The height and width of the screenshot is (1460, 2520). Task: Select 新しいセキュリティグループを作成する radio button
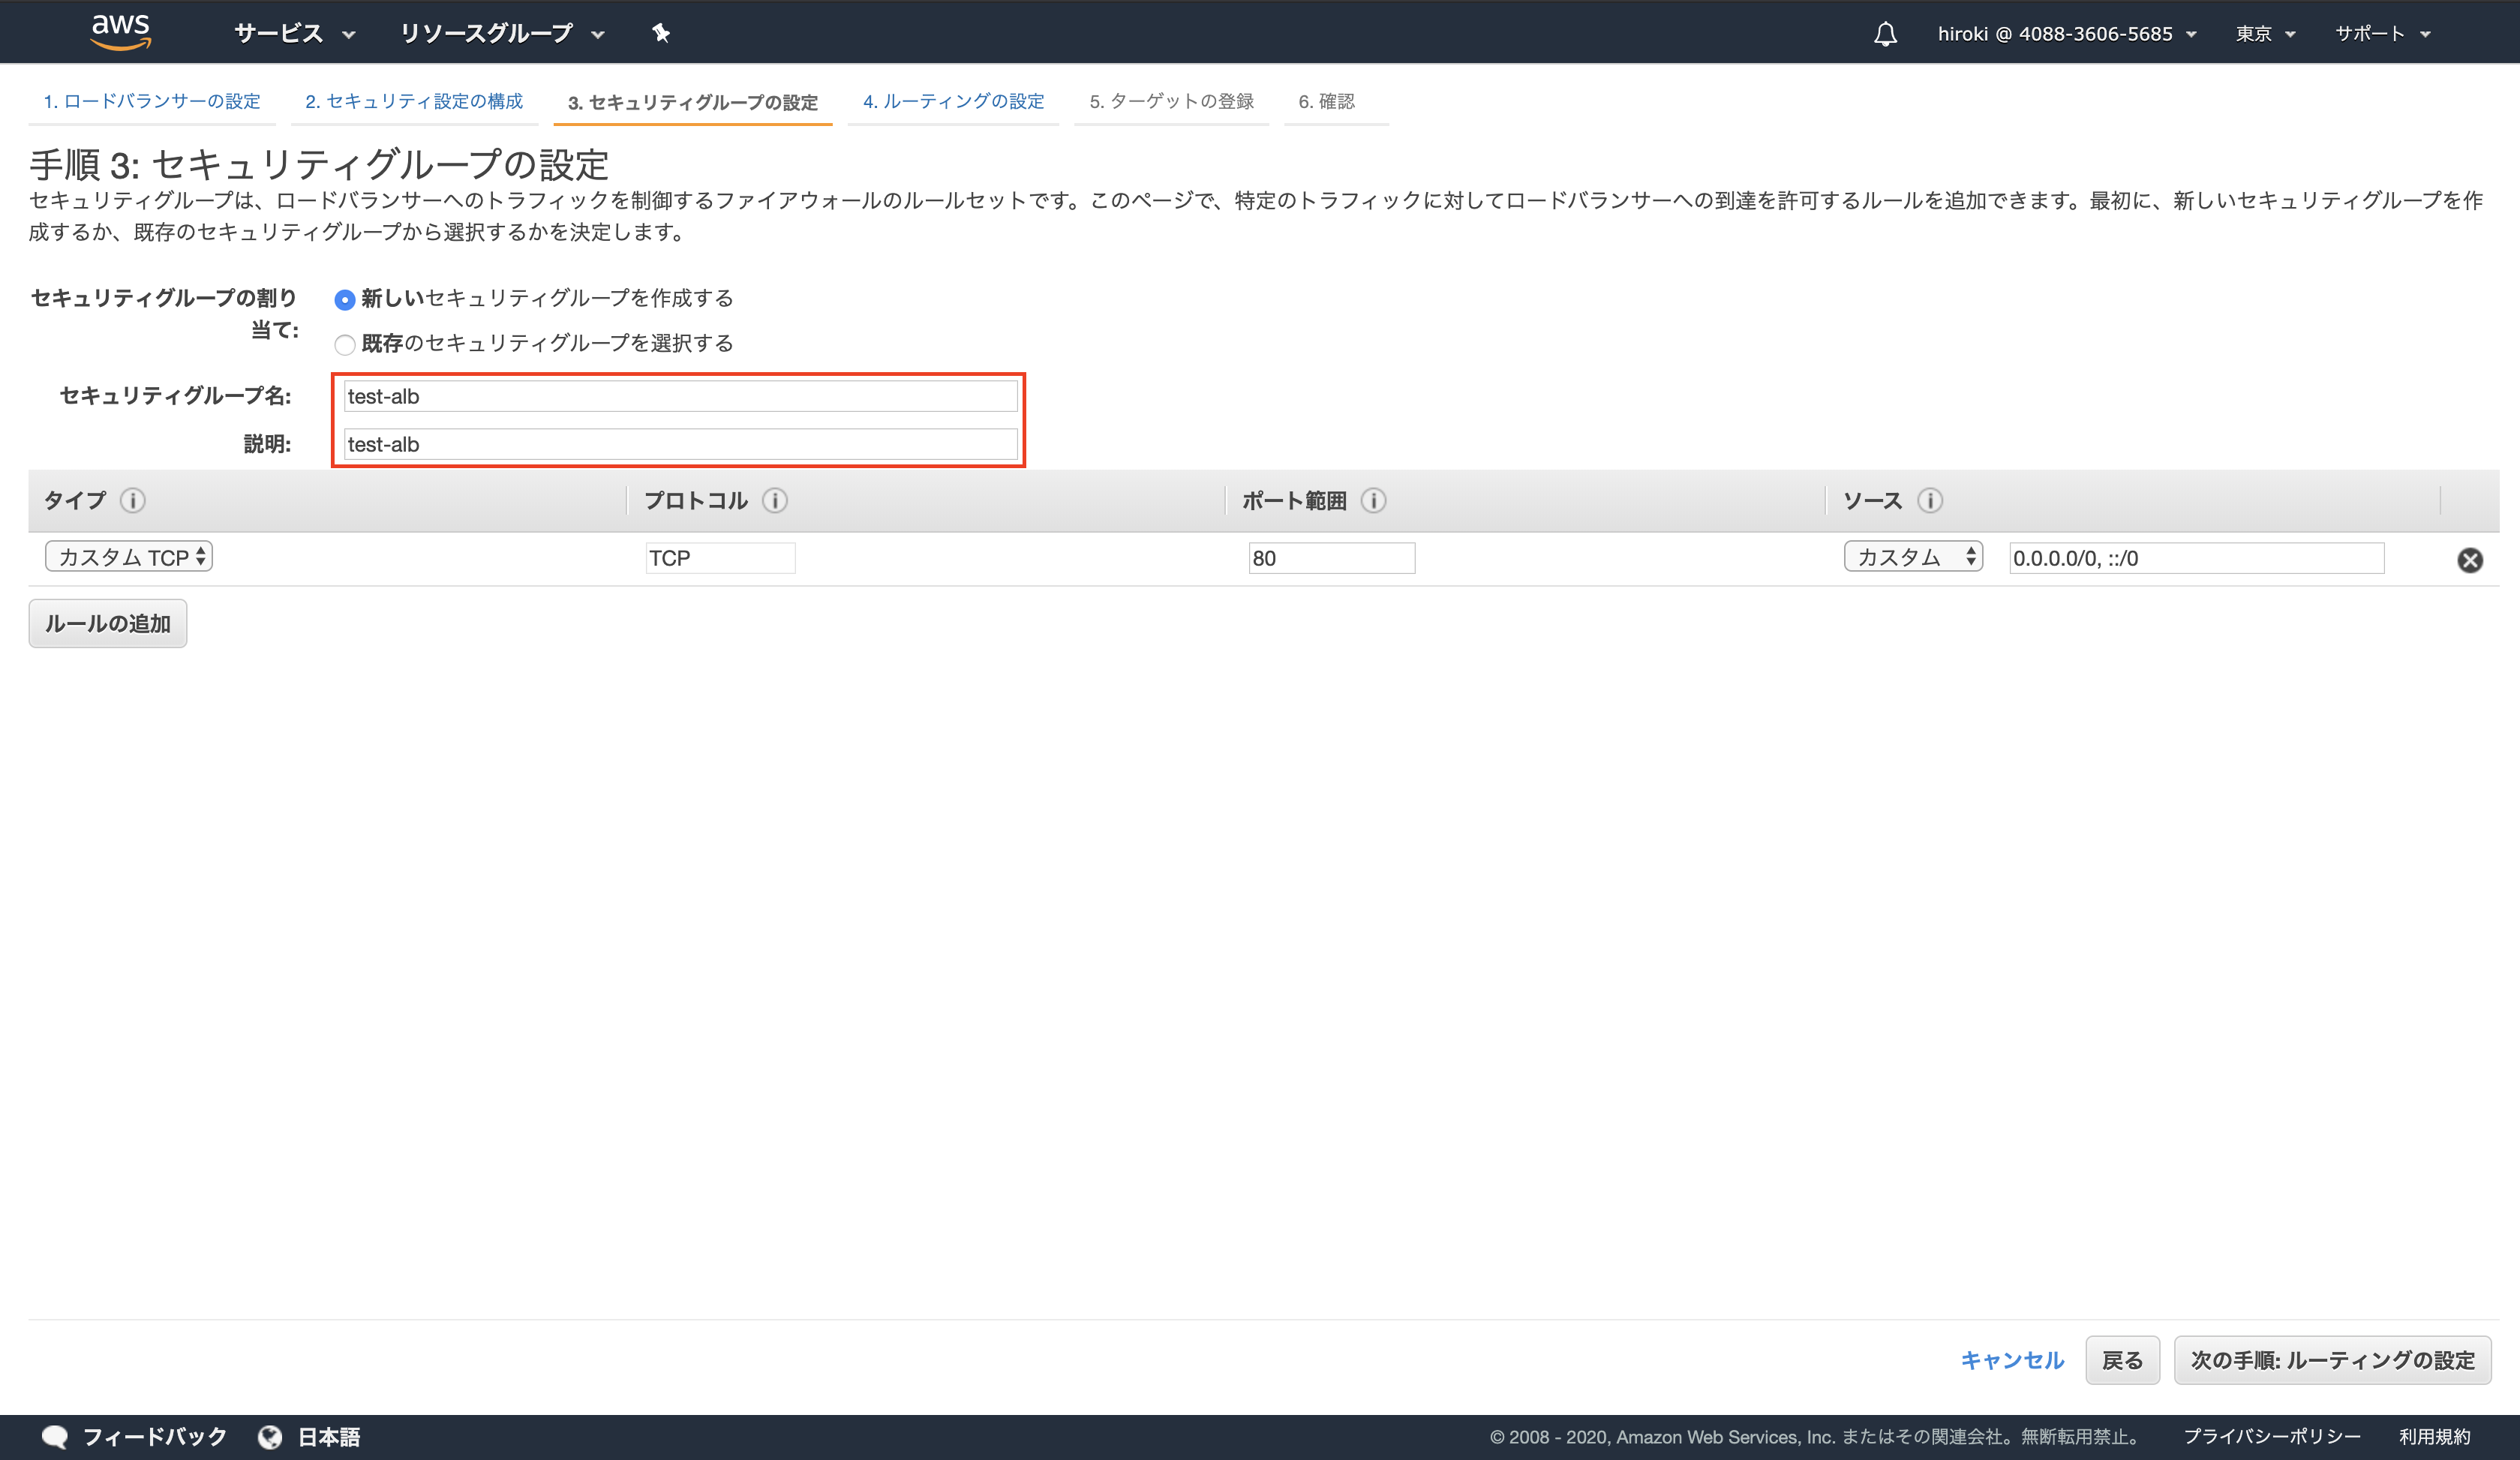pos(345,298)
